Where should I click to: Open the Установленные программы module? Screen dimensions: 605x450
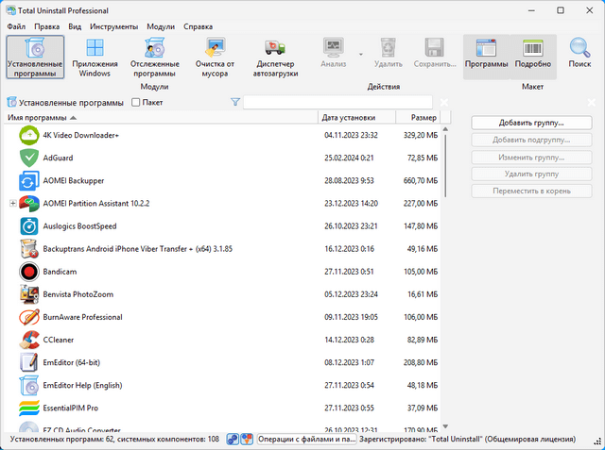point(35,56)
